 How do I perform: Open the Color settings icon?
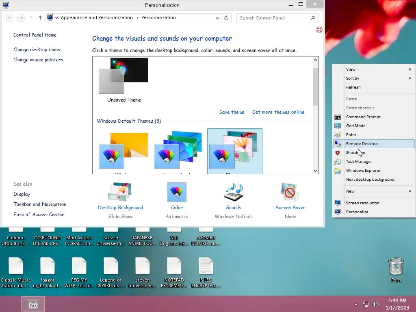click(x=177, y=192)
